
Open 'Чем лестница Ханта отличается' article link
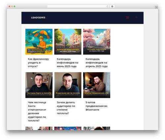(37, 112)
